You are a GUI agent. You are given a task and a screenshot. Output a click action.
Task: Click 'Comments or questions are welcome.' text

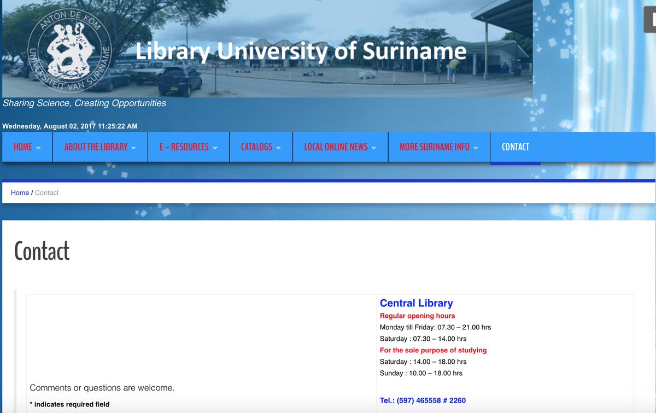(x=102, y=388)
